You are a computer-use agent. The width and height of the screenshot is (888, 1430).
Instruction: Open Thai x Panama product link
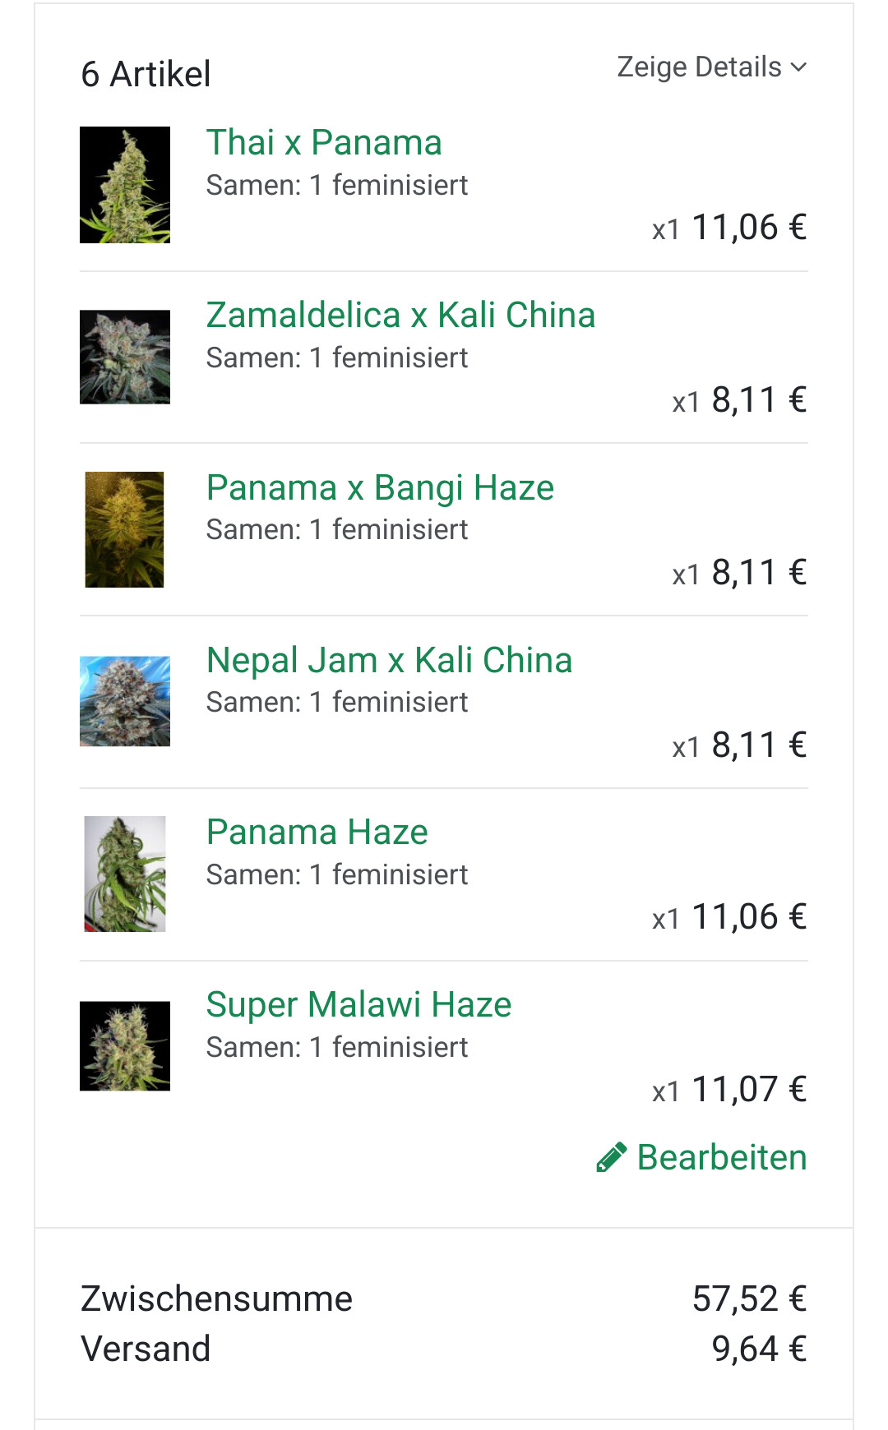(x=324, y=143)
